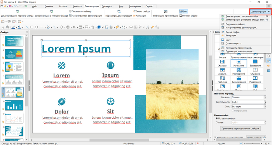Screen dimensions: 272x145
Task: Click the Анимация ribbon button
Action: [x=140, y=16]
